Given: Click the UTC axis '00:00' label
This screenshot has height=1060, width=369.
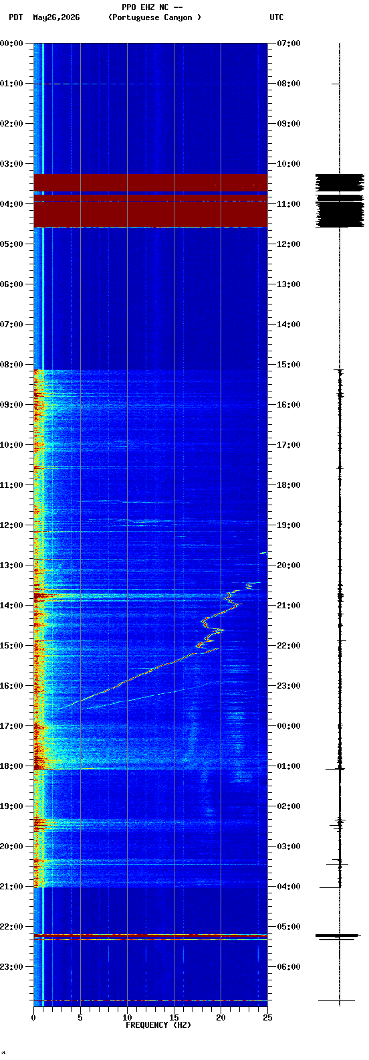Looking at the screenshot, I should pyautogui.click(x=289, y=726).
